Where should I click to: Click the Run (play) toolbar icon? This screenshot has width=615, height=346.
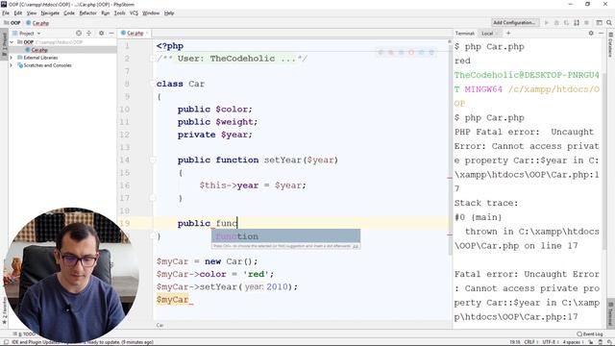[547, 23]
